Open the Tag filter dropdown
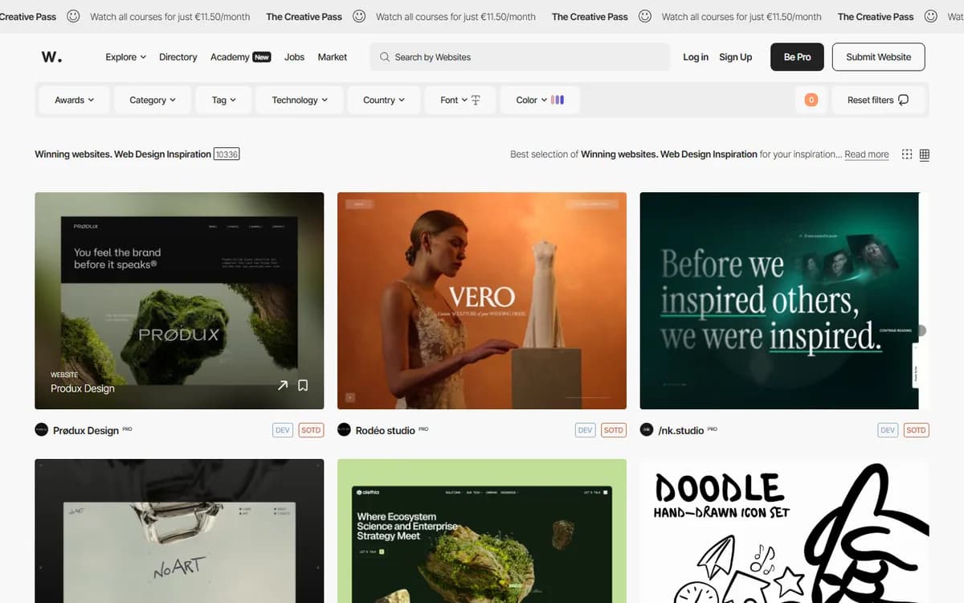Image resolution: width=964 pixels, height=603 pixels. pyautogui.click(x=224, y=100)
